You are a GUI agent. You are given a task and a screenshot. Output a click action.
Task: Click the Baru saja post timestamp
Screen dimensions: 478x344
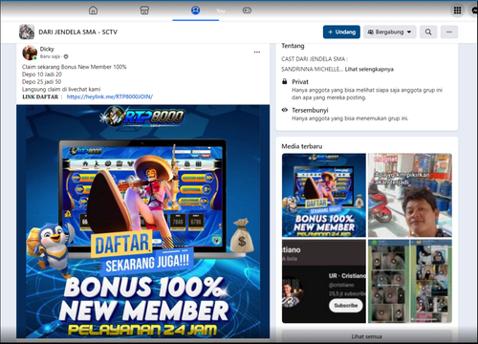point(50,56)
